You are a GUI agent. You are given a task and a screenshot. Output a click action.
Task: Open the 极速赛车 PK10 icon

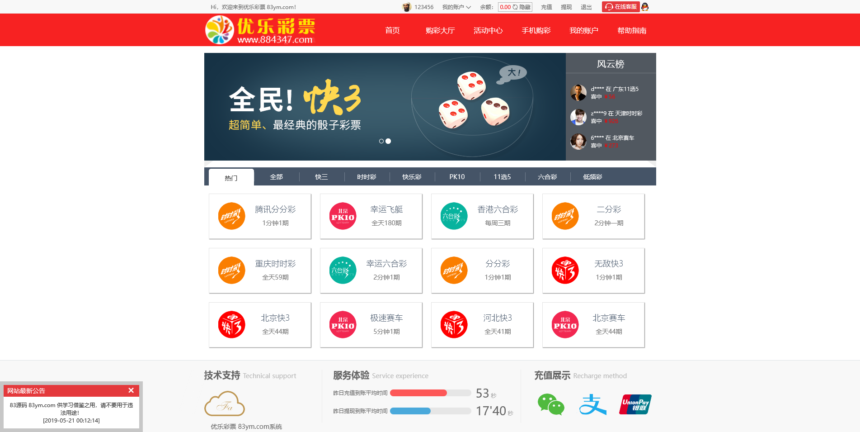click(343, 325)
